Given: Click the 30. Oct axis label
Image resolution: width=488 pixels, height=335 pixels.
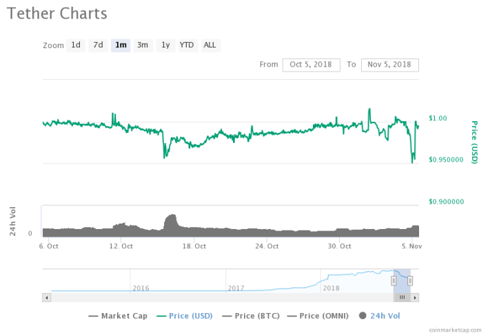Looking at the screenshot, I should point(340,246).
